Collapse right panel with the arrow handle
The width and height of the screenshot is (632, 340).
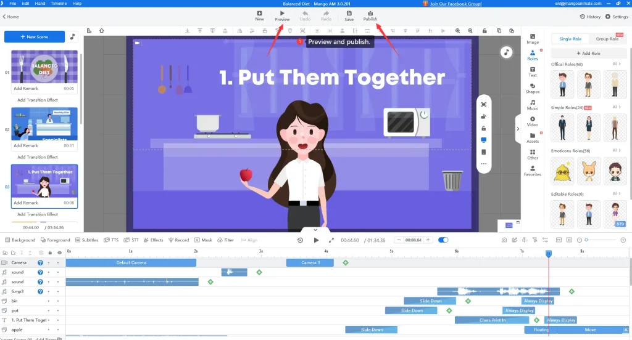(x=518, y=129)
